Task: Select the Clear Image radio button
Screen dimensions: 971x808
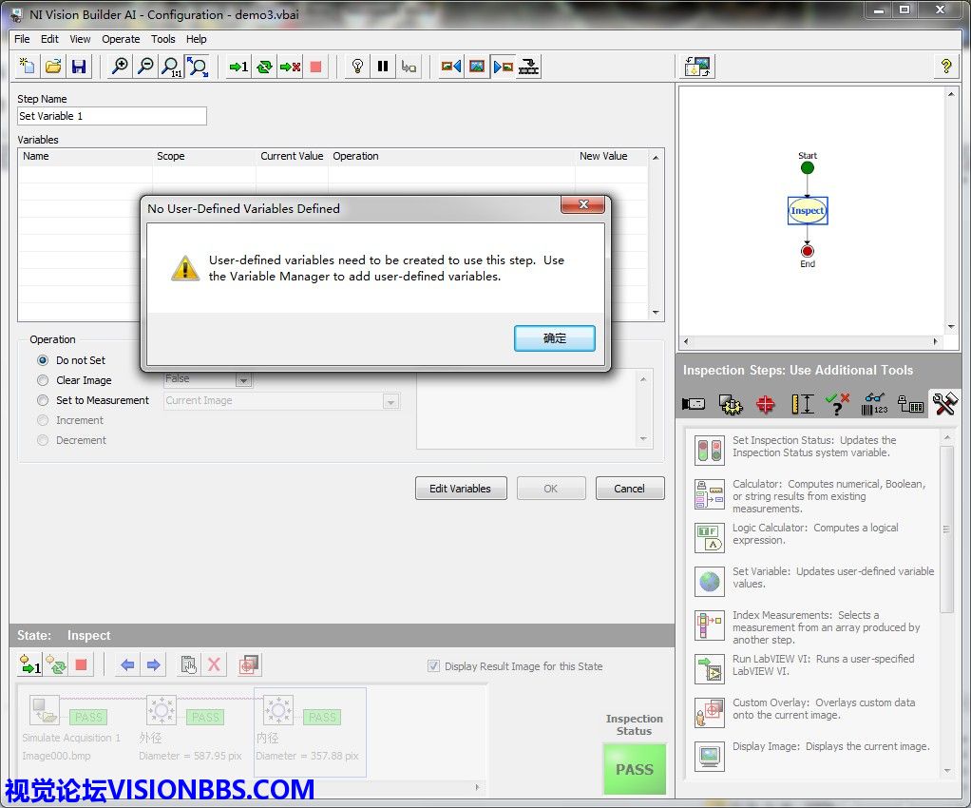Action: click(43, 380)
